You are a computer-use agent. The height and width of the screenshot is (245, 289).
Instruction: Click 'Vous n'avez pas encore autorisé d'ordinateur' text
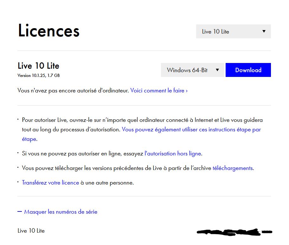pyautogui.click(x=73, y=91)
